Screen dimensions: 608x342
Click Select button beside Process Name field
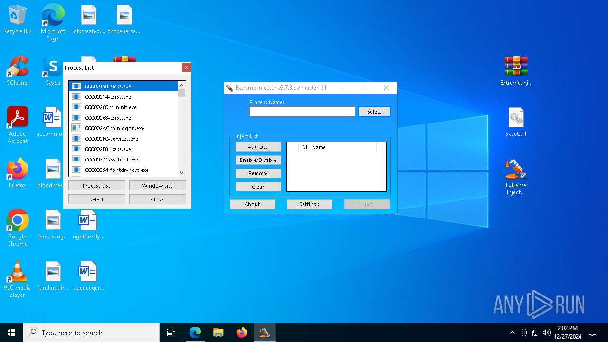tap(374, 112)
